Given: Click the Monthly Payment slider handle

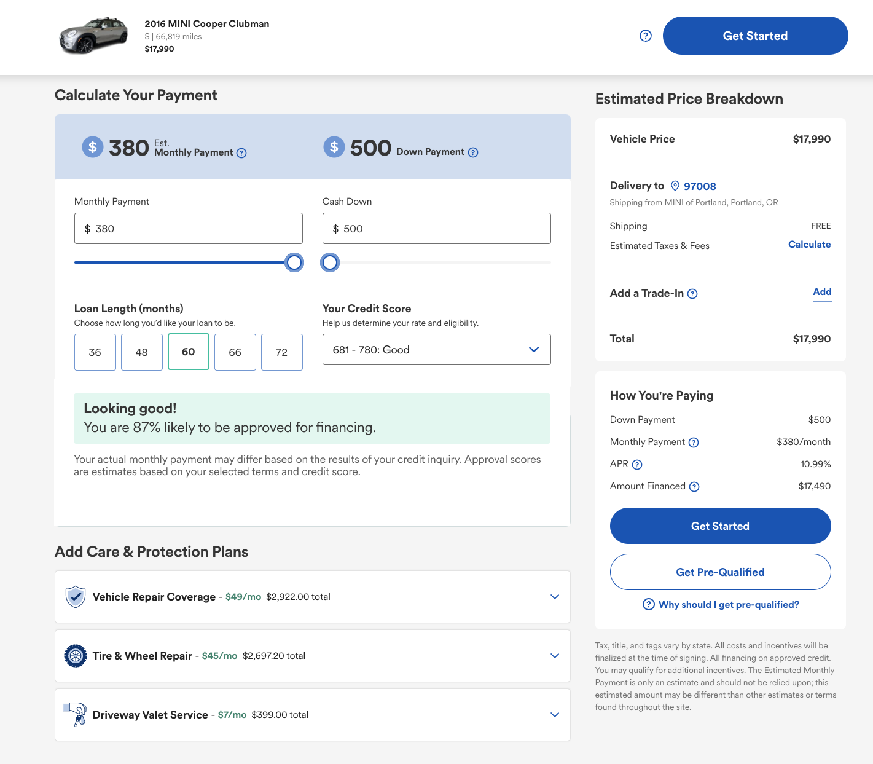Looking at the screenshot, I should click(x=294, y=262).
